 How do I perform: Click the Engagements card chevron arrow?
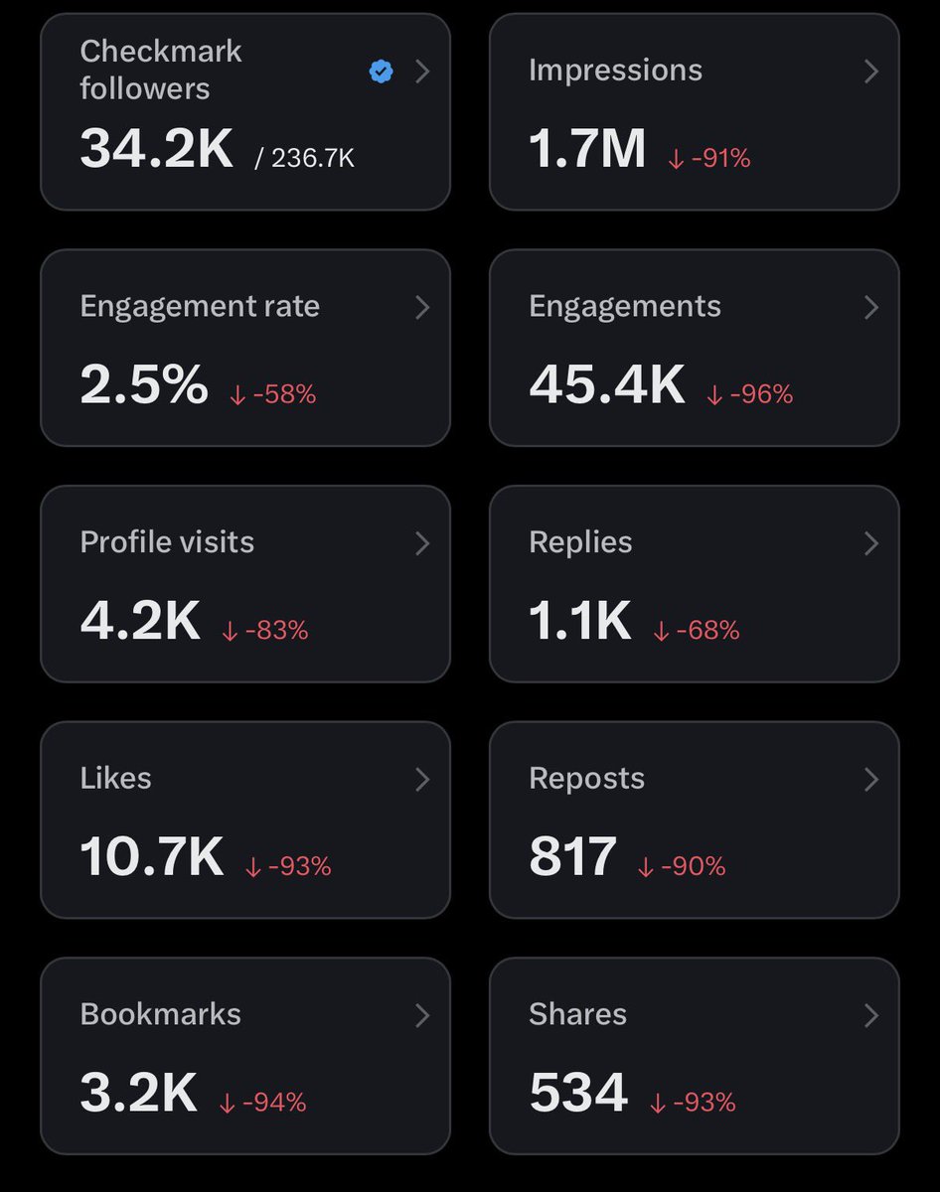click(871, 307)
